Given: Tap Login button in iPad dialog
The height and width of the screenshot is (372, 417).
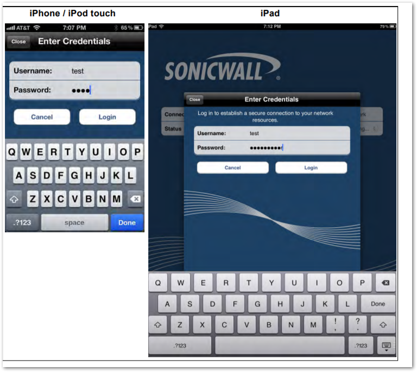Looking at the screenshot, I should coord(311,168).
